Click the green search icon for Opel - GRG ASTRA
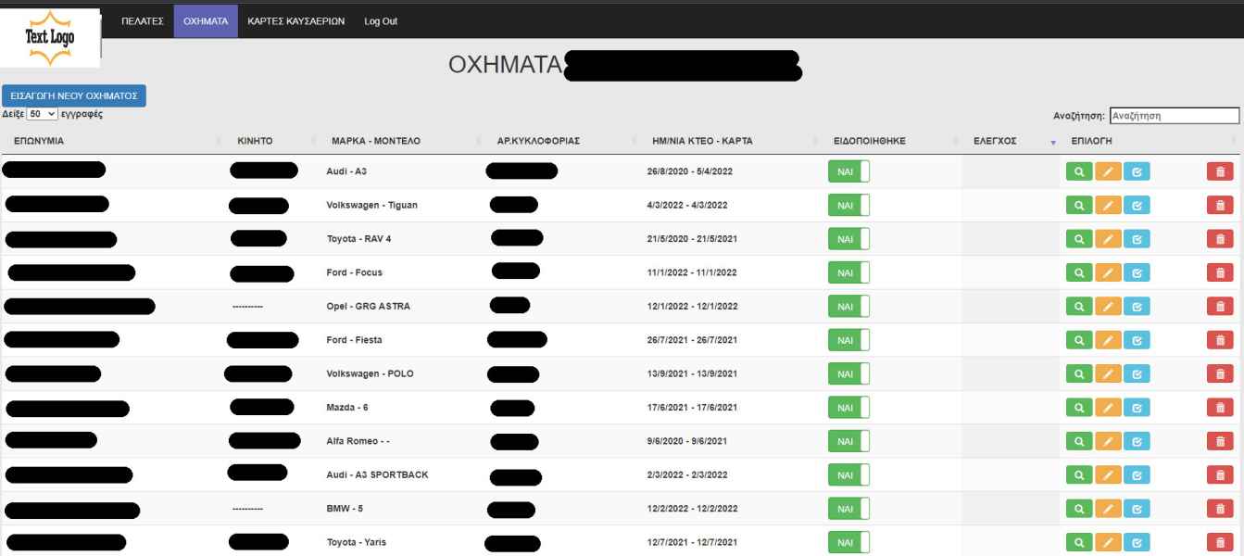 pos(1078,306)
